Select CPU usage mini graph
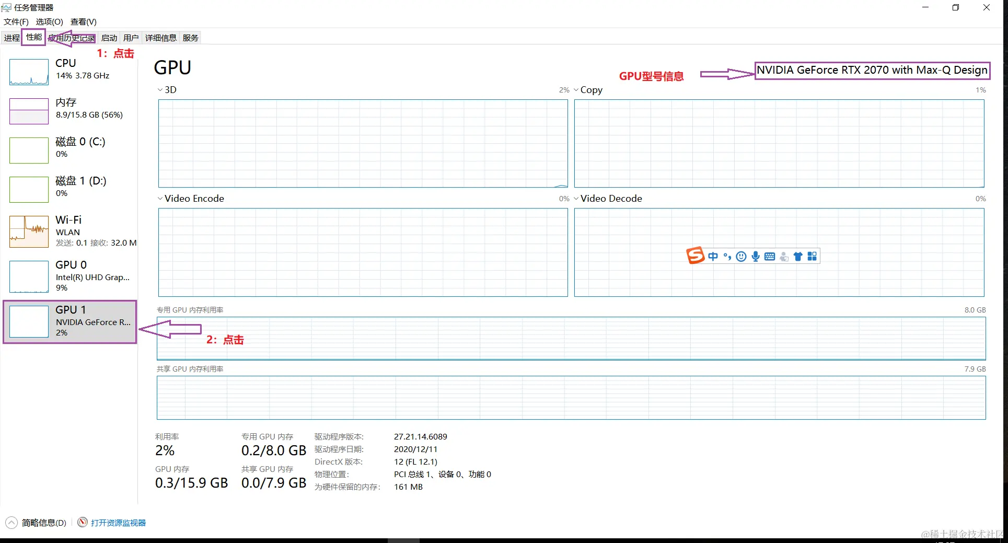The height and width of the screenshot is (543, 1008). pyautogui.click(x=29, y=72)
